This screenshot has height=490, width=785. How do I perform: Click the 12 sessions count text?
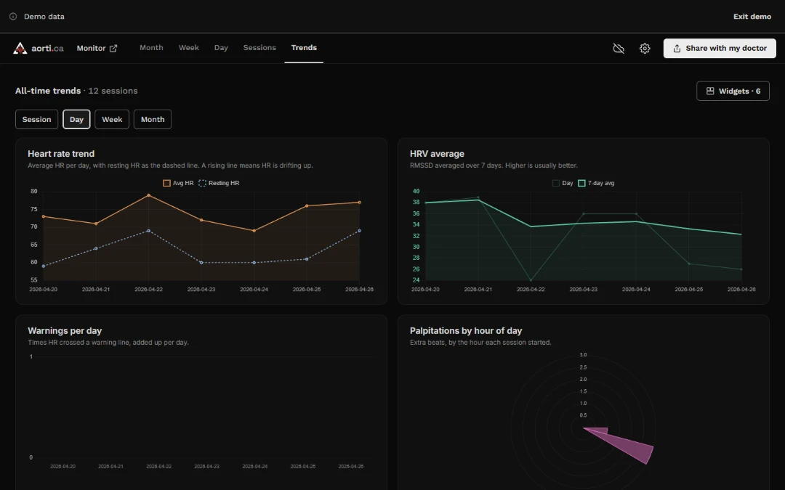coord(113,91)
